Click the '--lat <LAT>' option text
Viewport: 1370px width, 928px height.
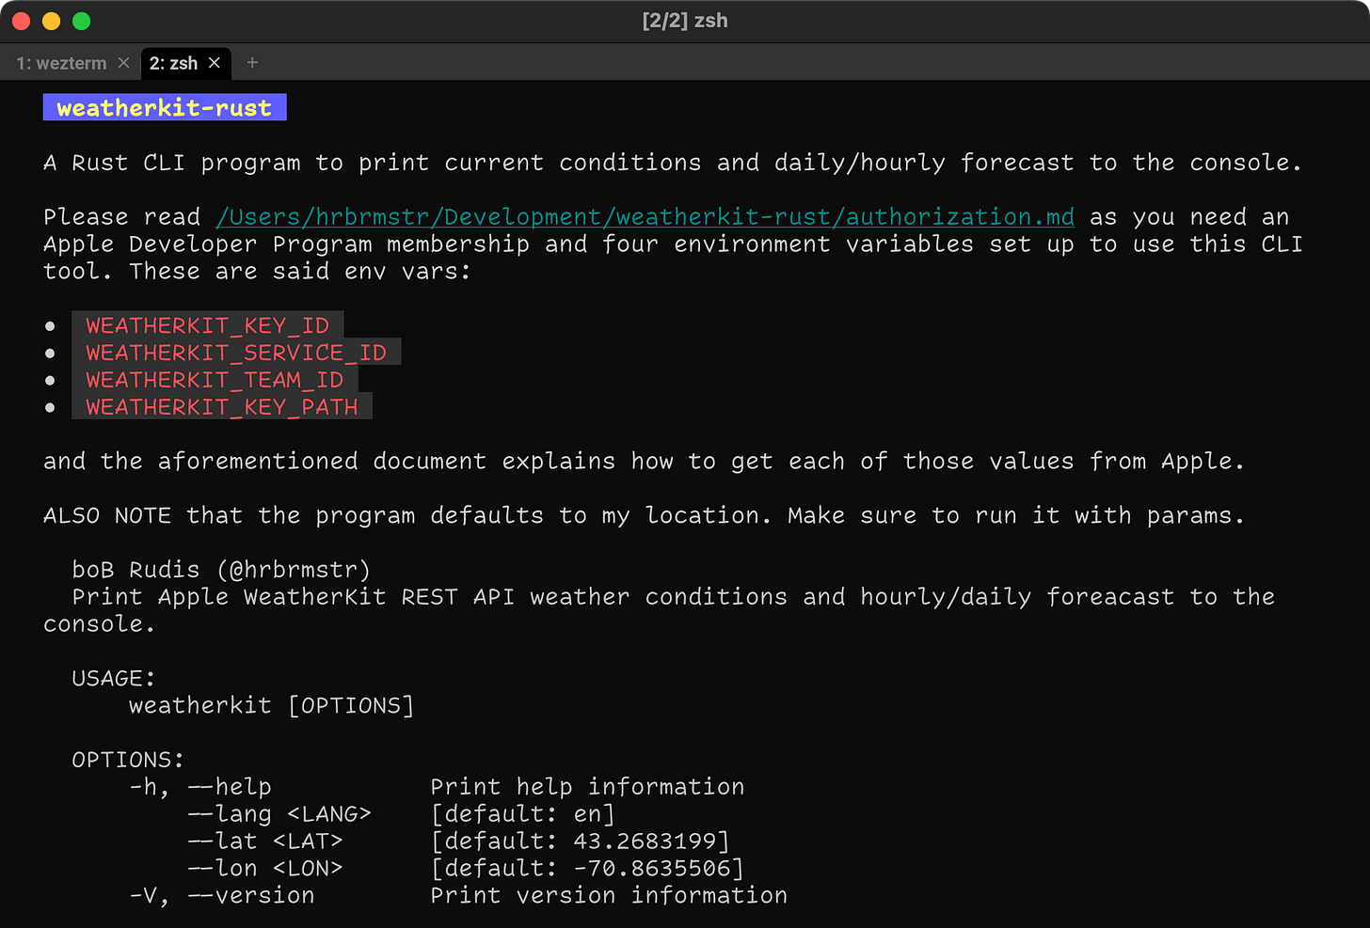point(265,841)
